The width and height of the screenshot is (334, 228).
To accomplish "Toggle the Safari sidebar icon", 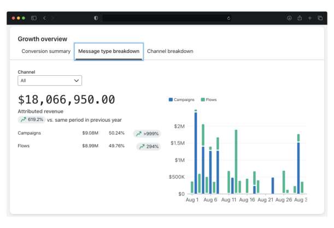I will pos(34,18).
